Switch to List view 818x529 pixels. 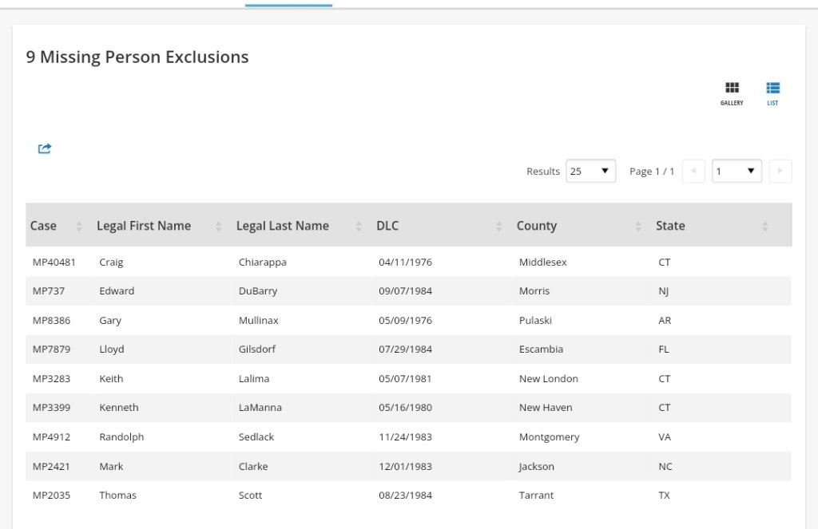coord(772,93)
